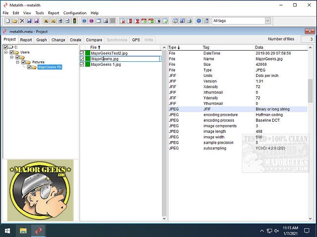Image resolution: width=317 pixels, height=237 pixels.
Task: Click the new project page icon
Action: click(x=8, y=21)
